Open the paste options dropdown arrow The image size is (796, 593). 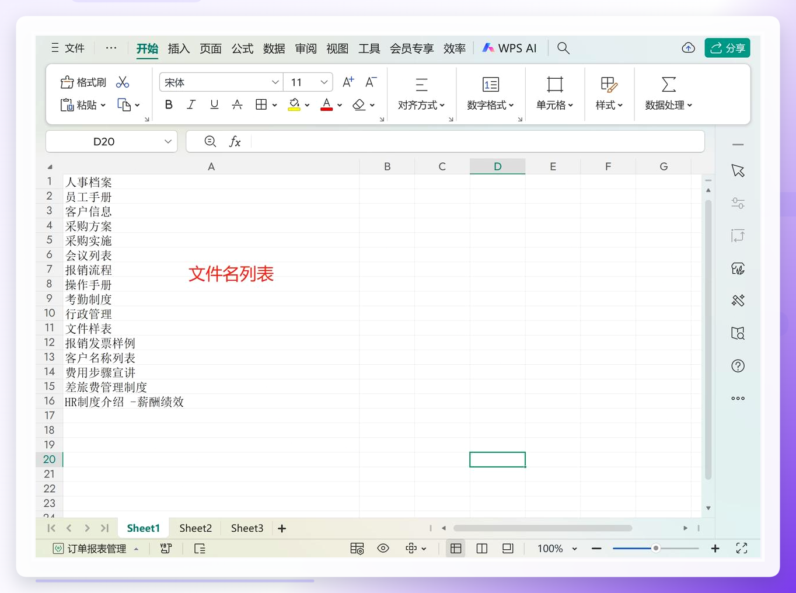point(103,106)
